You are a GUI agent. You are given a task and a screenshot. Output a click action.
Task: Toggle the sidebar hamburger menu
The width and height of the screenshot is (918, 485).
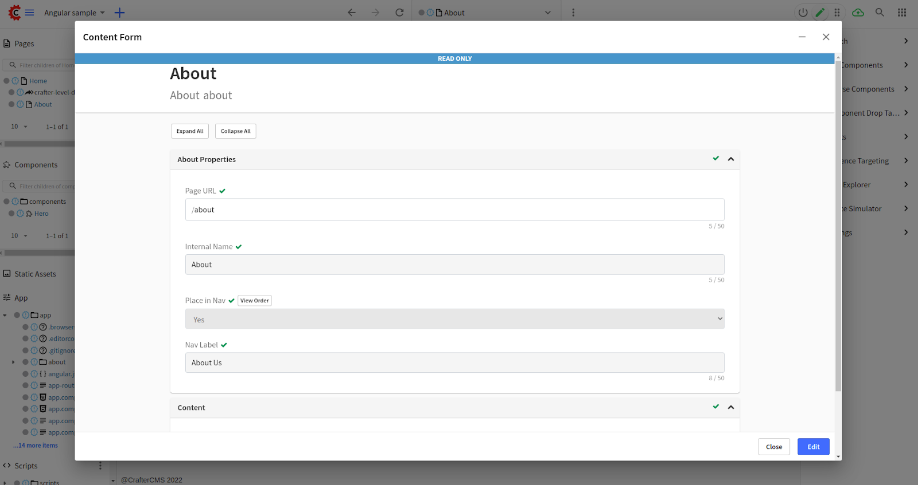coord(30,13)
